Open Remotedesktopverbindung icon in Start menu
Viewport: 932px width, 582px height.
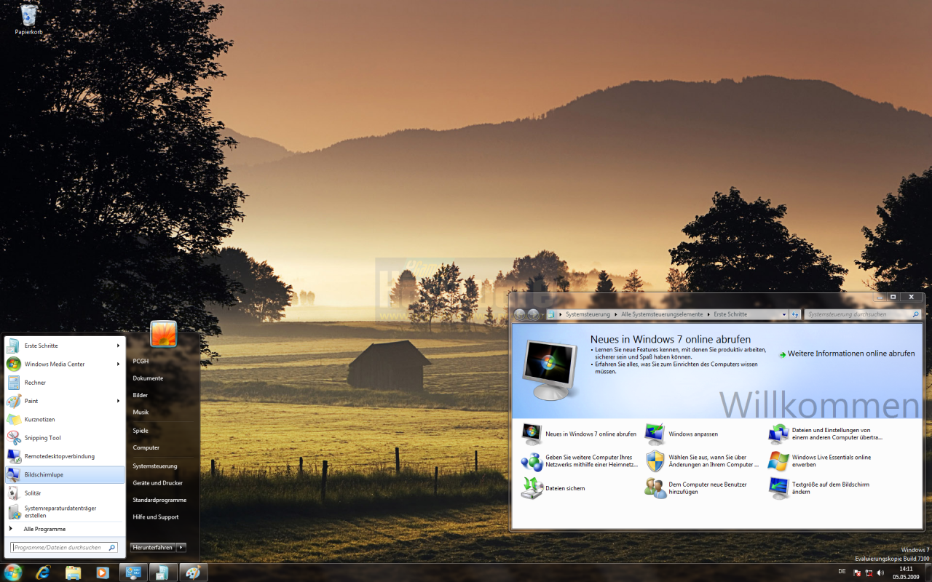pos(14,456)
